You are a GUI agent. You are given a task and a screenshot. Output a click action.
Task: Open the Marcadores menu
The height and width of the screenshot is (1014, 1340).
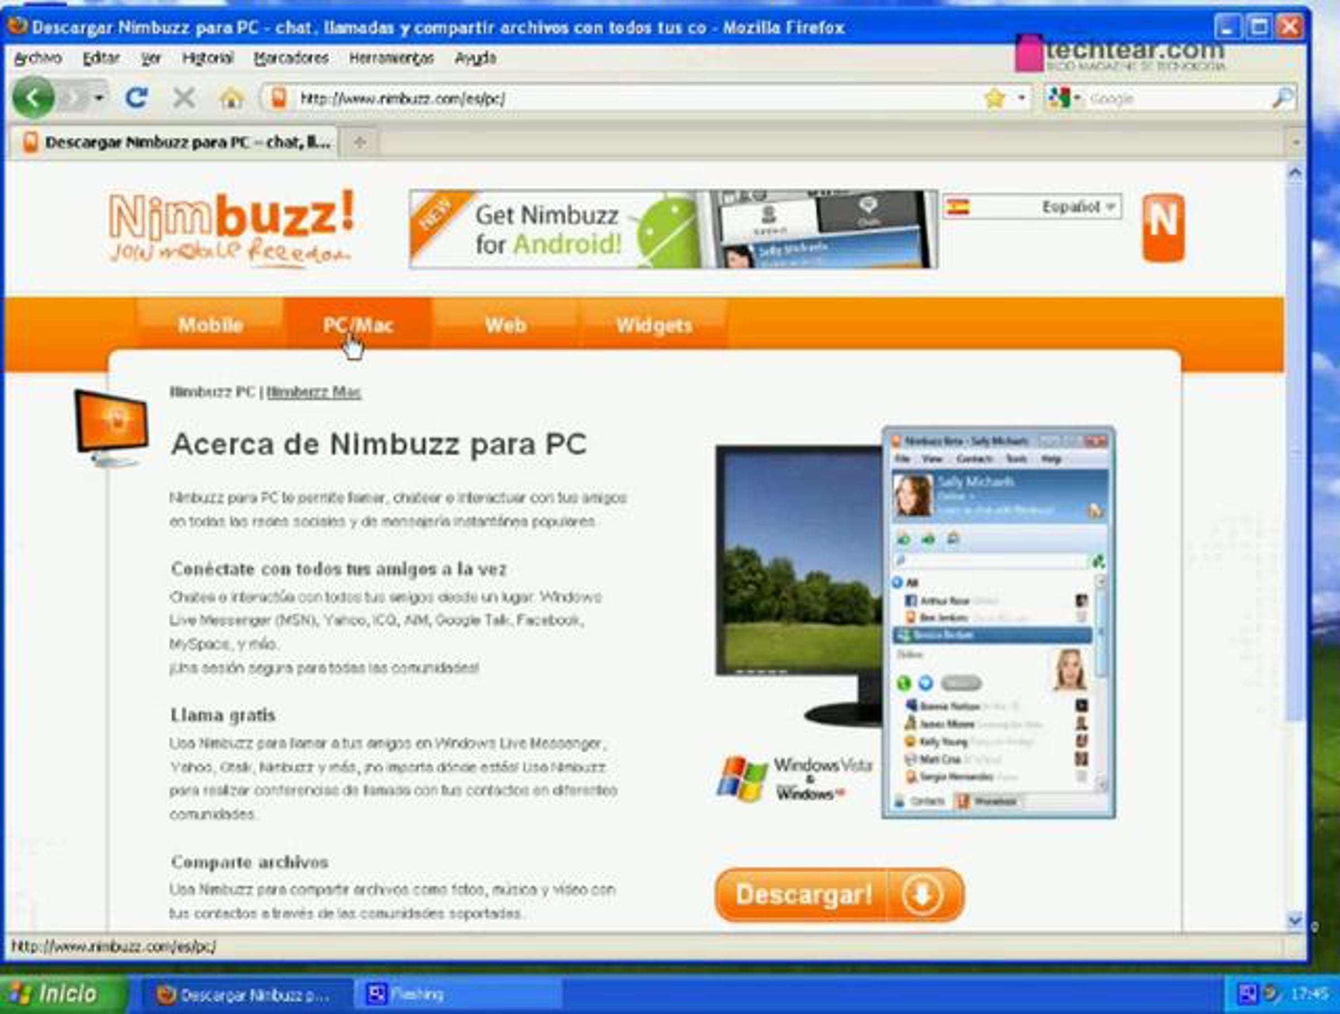[x=291, y=58]
